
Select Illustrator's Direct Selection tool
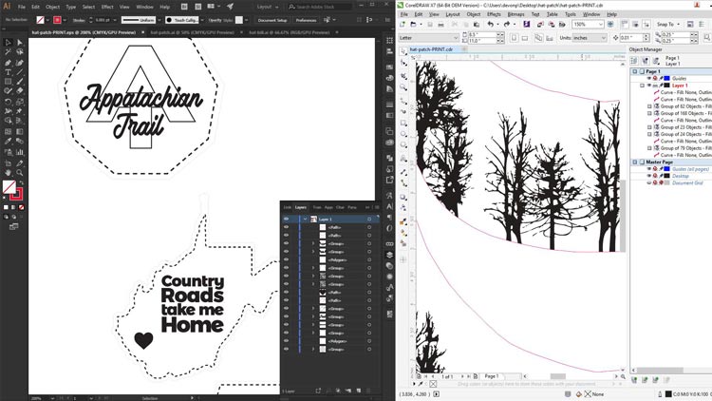click(20, 42)
